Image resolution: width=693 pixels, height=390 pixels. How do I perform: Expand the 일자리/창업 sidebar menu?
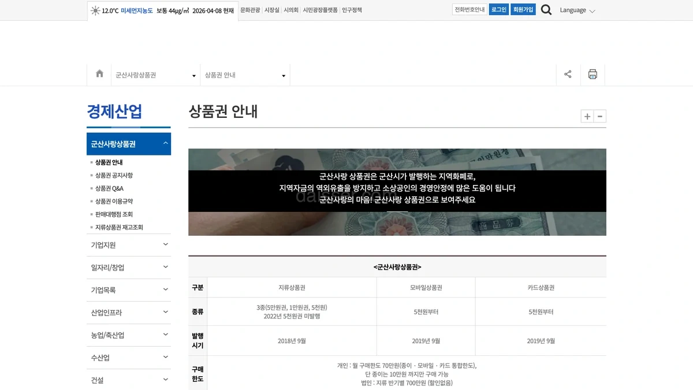129,268
